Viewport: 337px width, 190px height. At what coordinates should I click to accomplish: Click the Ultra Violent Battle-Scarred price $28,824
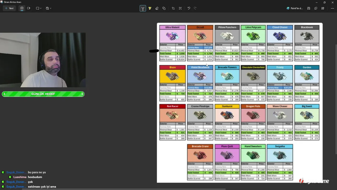181,60
